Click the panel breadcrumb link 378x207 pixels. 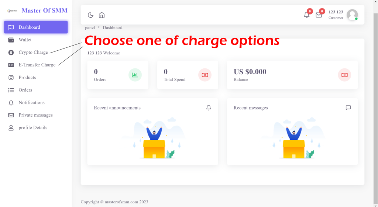click(x=90, y=28)
